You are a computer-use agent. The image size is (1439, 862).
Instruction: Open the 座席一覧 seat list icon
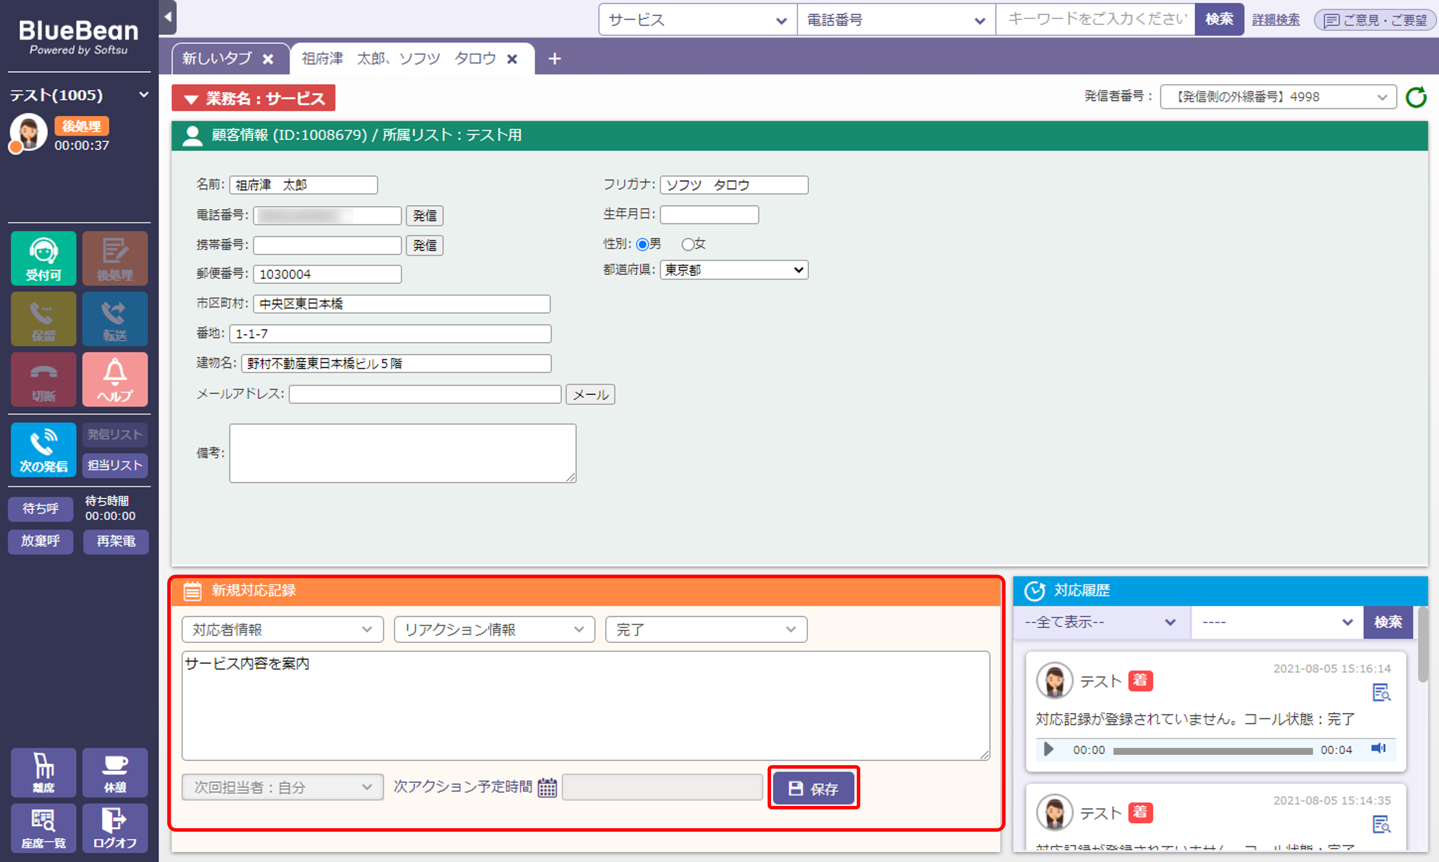[43, 828]
